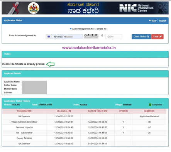Click the NIC National Informatics Centre logo
This screenshot has height=152, width=171.
[x=136, y=8]
